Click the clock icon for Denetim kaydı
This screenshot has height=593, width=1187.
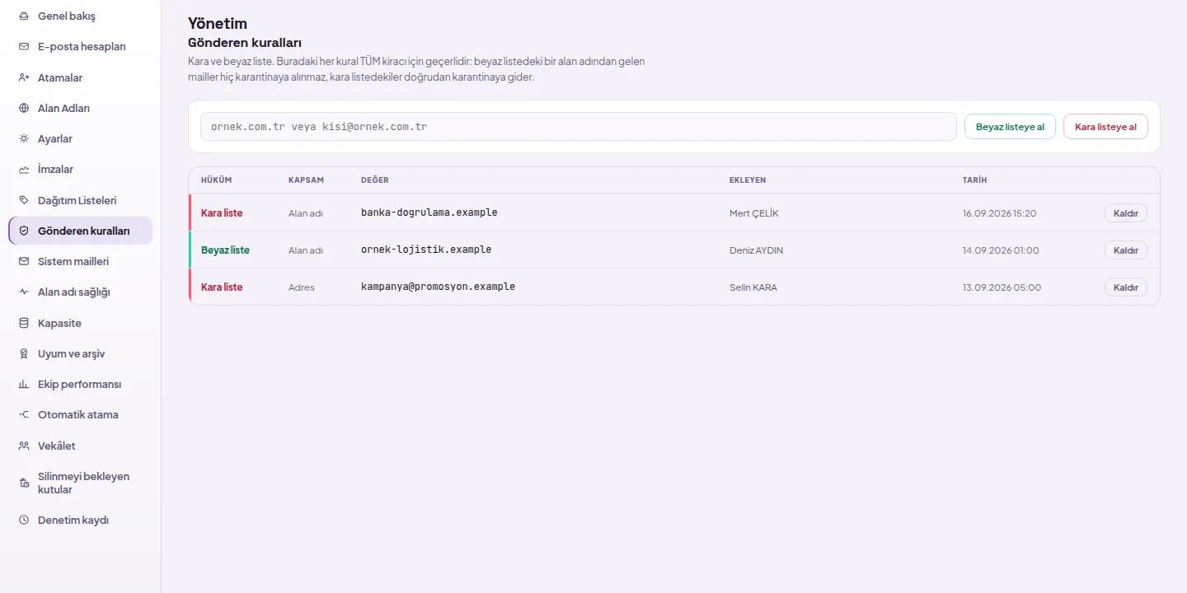tap(24, 521)
